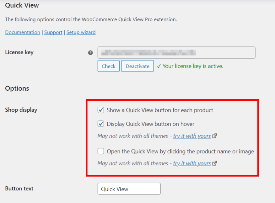The height and width of the screenshot is (203, 275).
Task: Click the Shop display label
Action: 21,110
